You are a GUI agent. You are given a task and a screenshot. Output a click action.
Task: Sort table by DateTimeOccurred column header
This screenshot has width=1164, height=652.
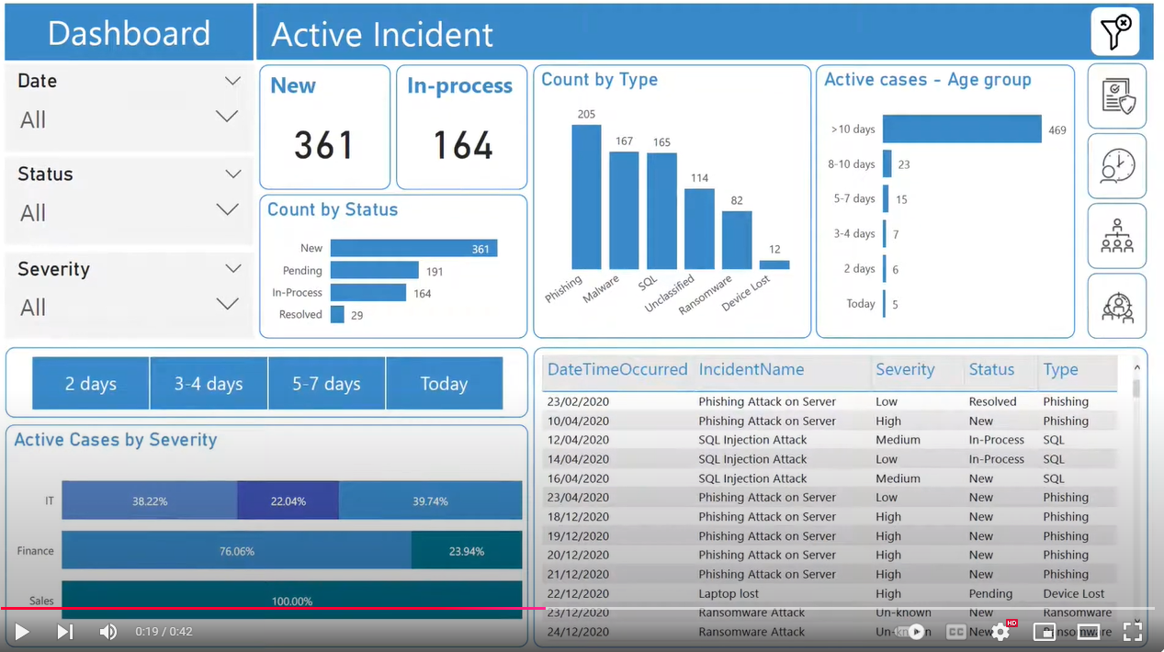click(x=616, y=370)
